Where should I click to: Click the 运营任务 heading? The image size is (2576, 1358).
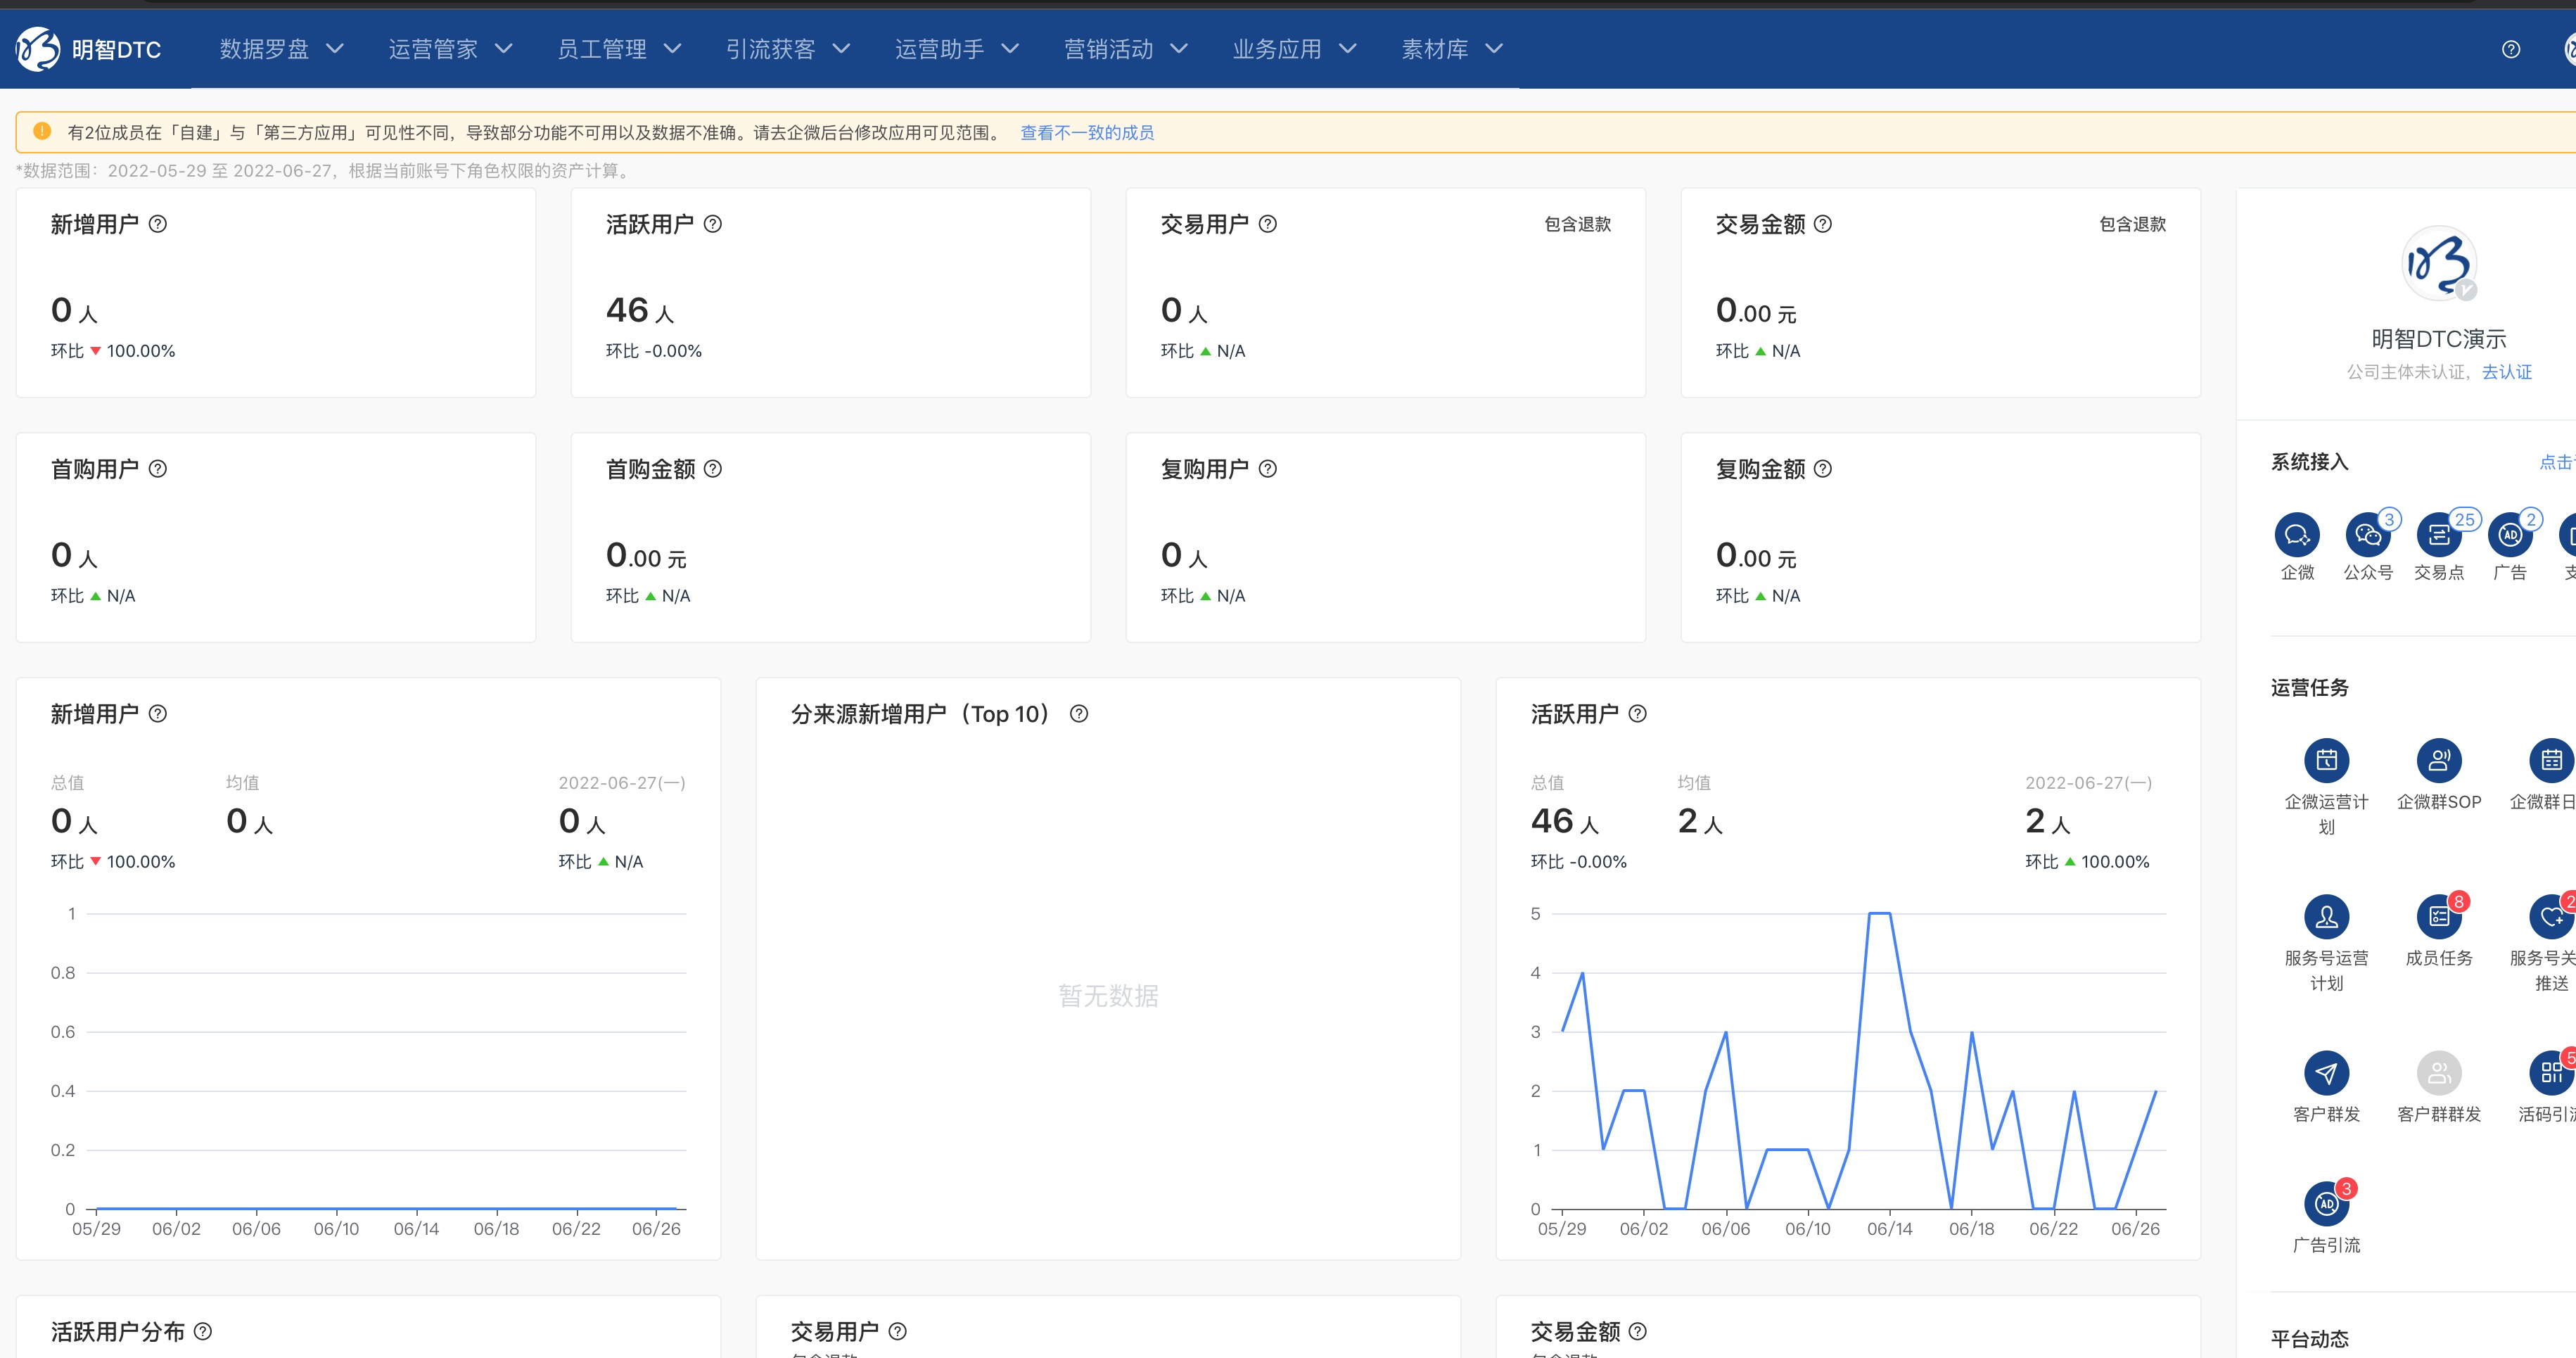pyautogui.click(x=2310, y=688)
